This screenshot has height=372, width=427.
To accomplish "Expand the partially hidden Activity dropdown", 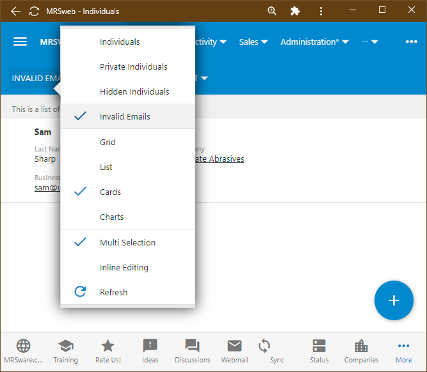I will [211, 42].
